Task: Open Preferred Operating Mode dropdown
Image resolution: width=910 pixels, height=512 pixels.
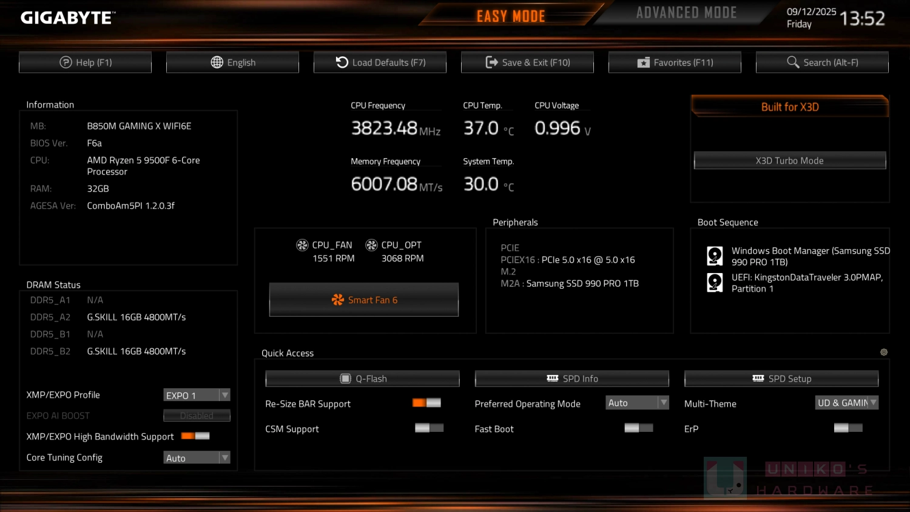Action: pos(638,403)
